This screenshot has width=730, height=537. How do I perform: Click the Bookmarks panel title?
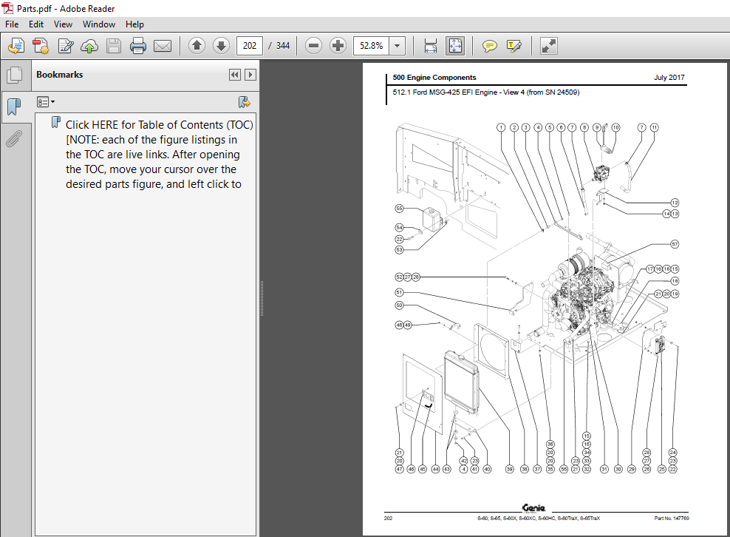[60, 75]
